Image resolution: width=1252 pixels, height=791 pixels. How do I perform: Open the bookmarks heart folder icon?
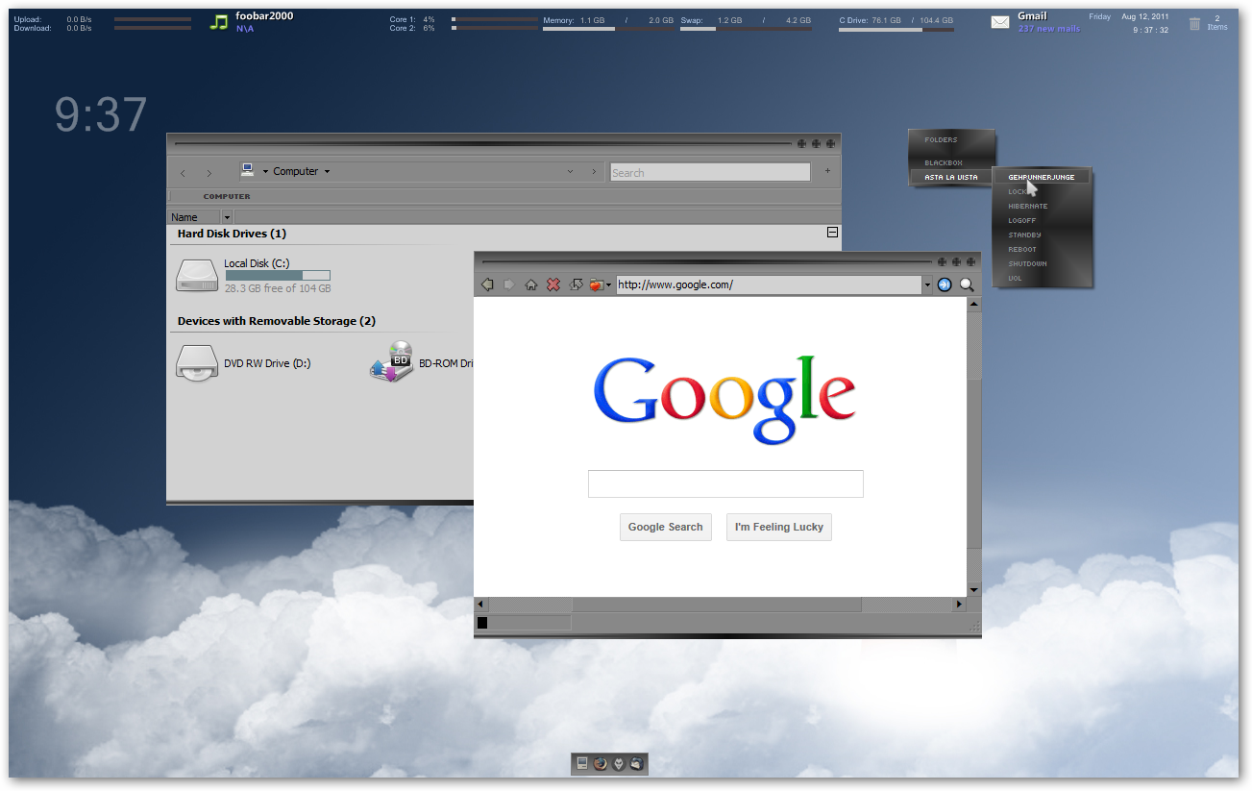[x=596, y=284]
